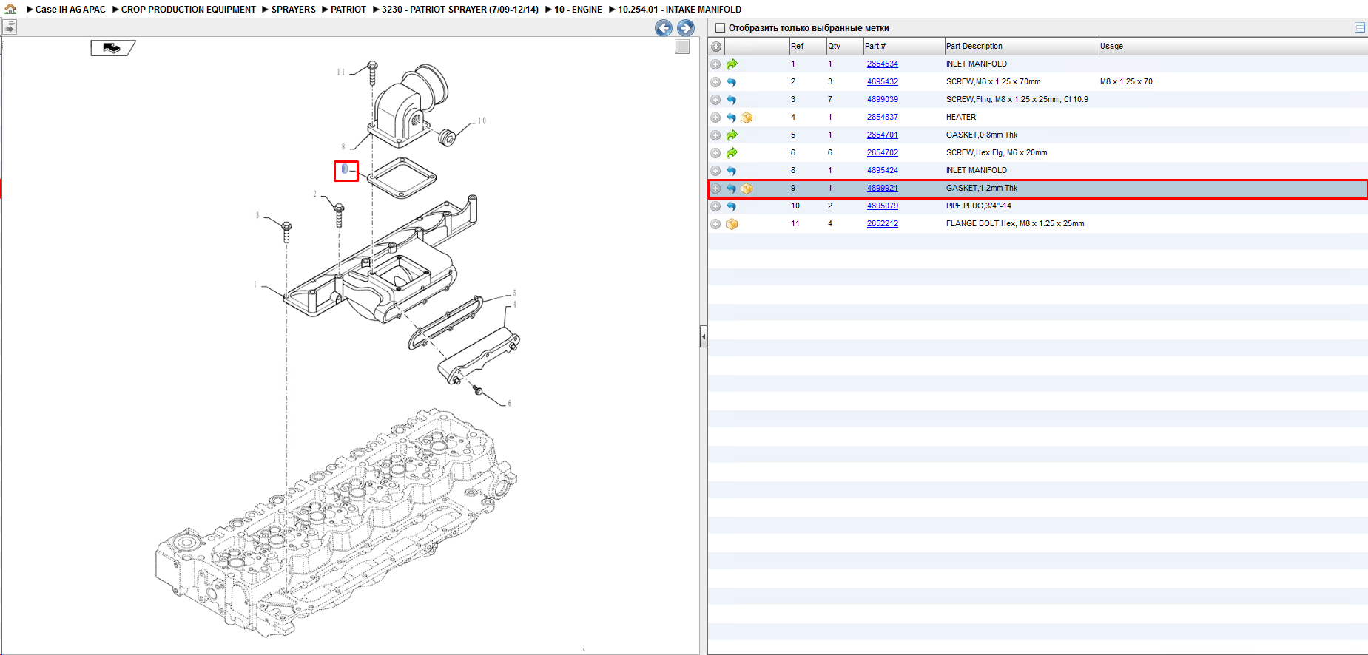Click 'SCREW,Flng, M8 x 1.25 x 25mm, Cl 10.9' text

(1017, 100)
